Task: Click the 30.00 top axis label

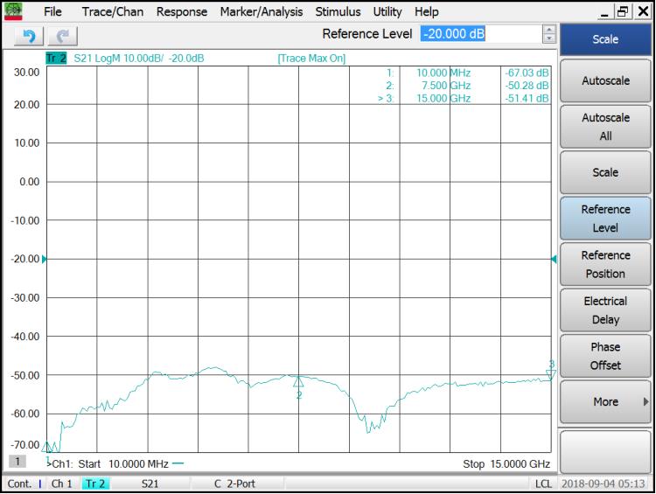Action: (x=26, y=73)
